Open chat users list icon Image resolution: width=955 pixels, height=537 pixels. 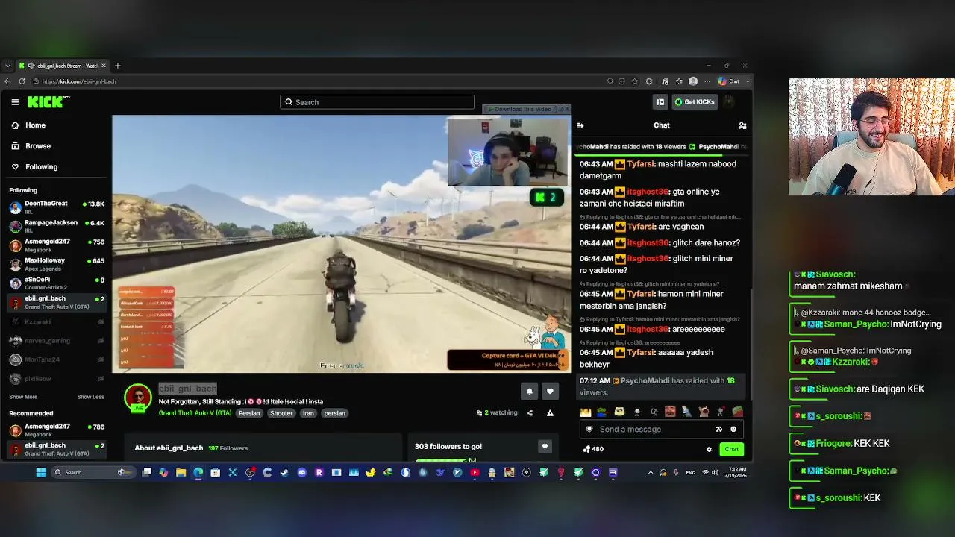(x=742, y=125)
